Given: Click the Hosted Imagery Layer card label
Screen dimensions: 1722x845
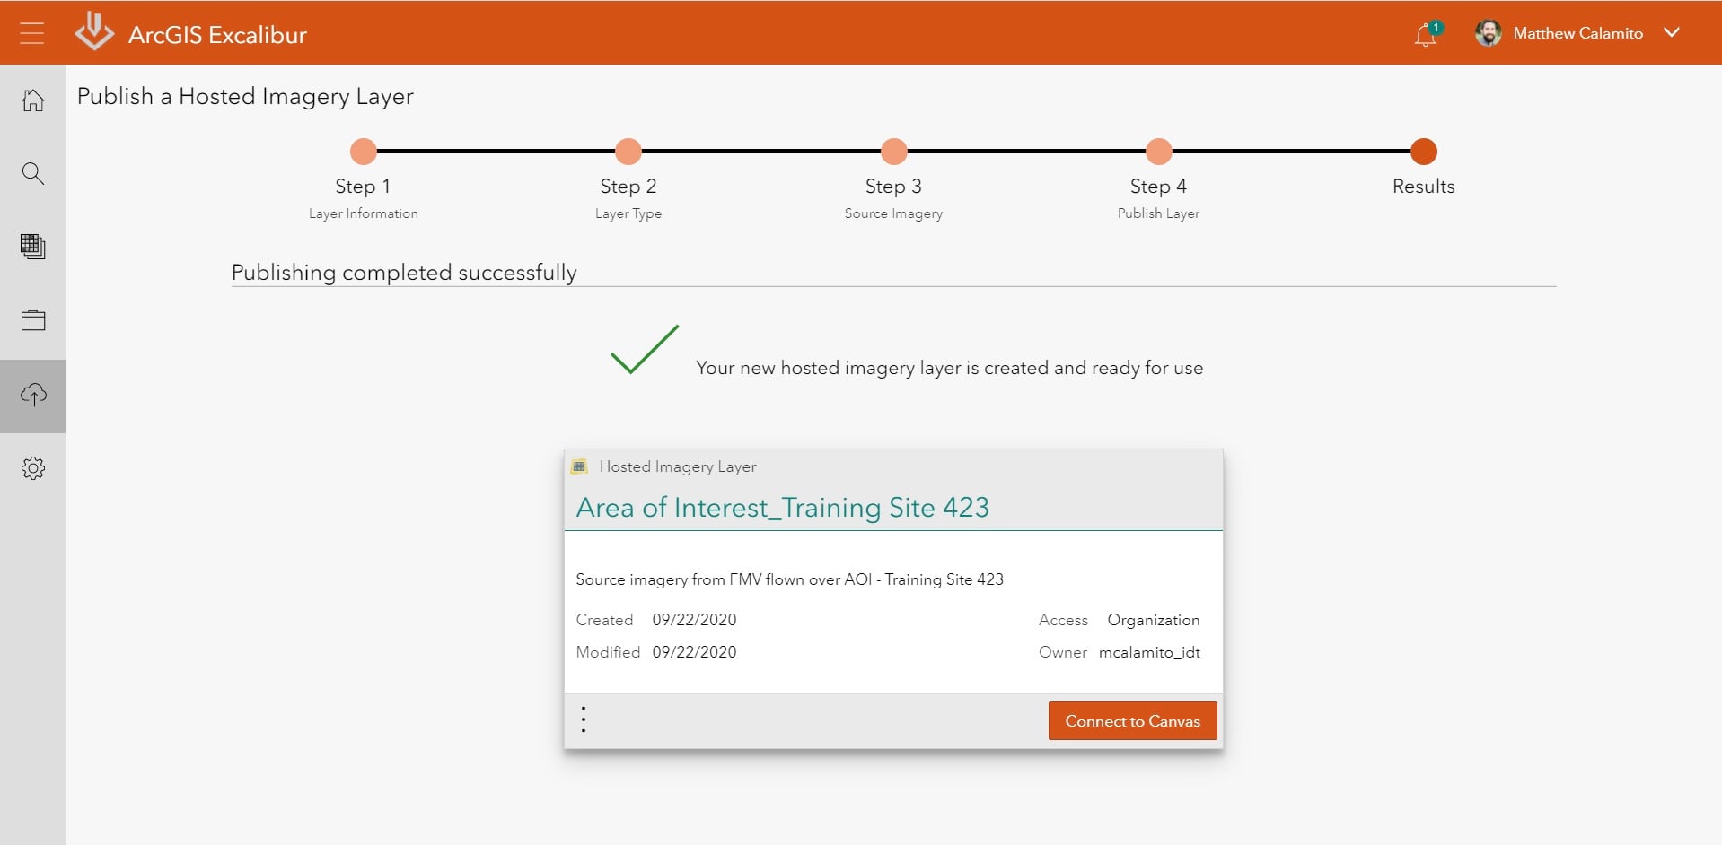Looking at the screenshot, I should [678, 466].
